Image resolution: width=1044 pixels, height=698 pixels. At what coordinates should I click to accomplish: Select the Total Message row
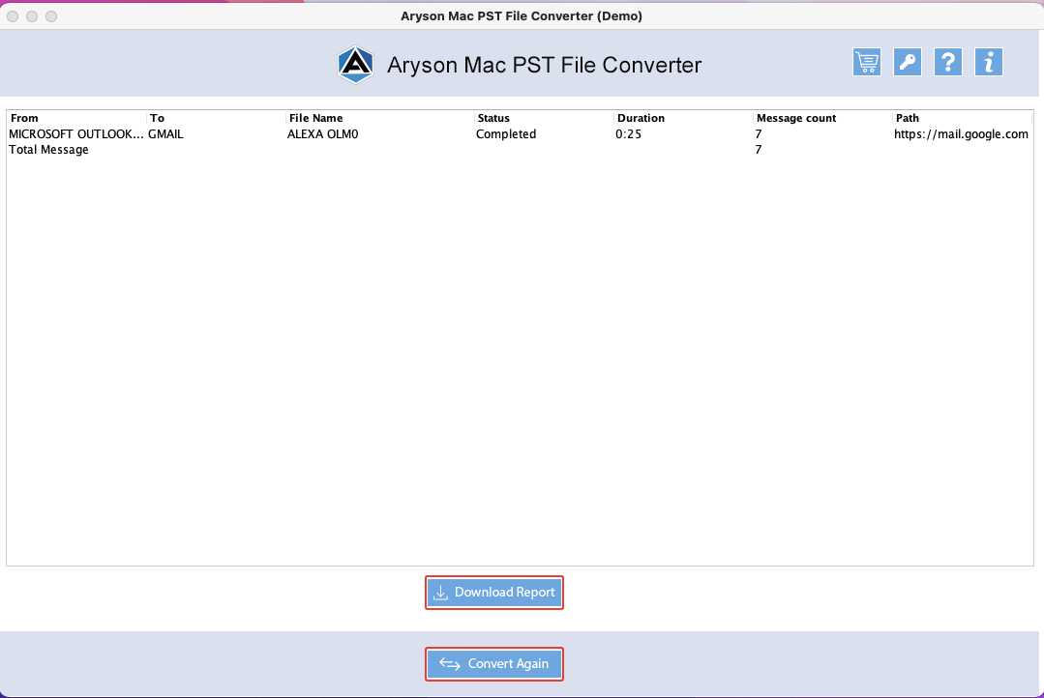coord(520,150)
